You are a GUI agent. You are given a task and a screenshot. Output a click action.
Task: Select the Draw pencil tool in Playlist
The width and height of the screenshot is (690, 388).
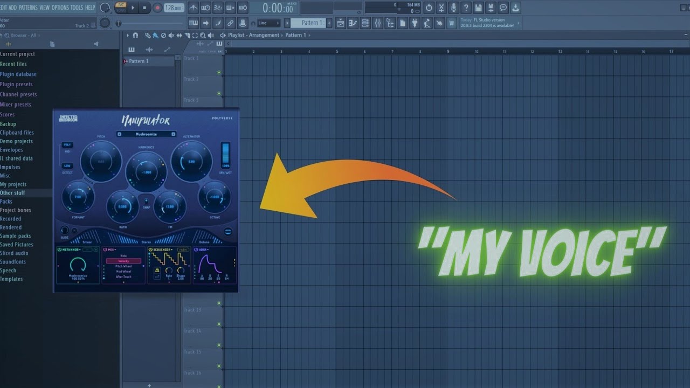(x=148, y=35)
